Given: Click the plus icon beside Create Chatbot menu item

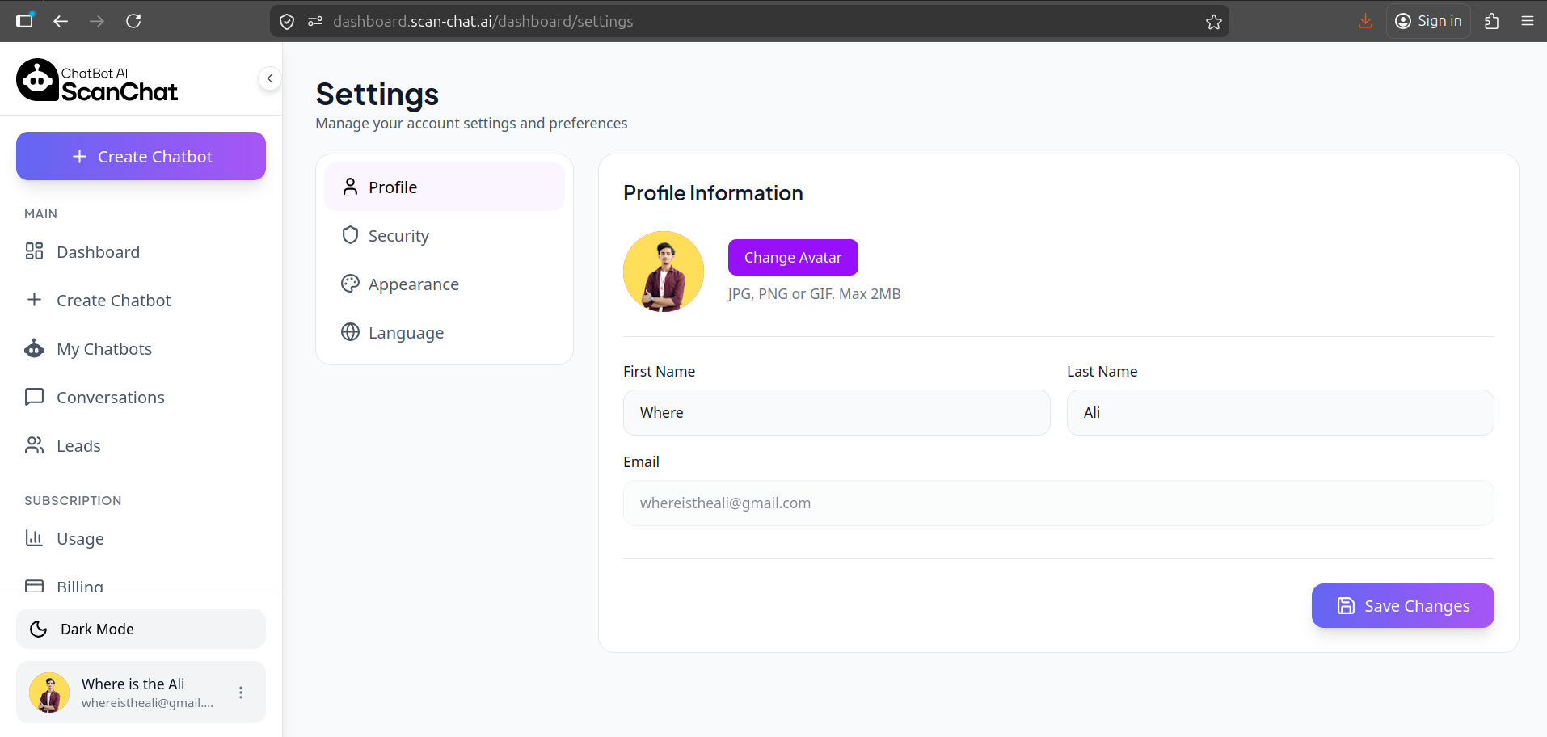Looking at the screenshot, I should tap(34, 300).
